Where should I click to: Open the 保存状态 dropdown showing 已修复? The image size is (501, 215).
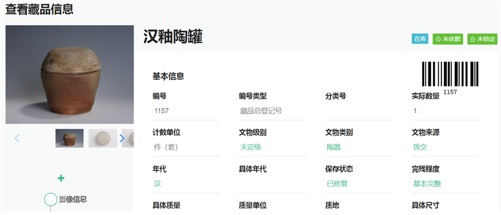tap(359, 184)
